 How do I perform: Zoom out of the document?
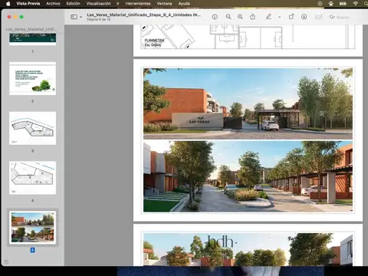[x=228, y=17]
